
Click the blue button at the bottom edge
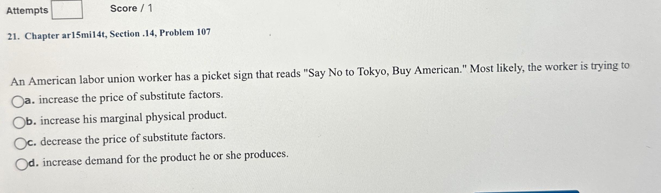click(526, 192)
